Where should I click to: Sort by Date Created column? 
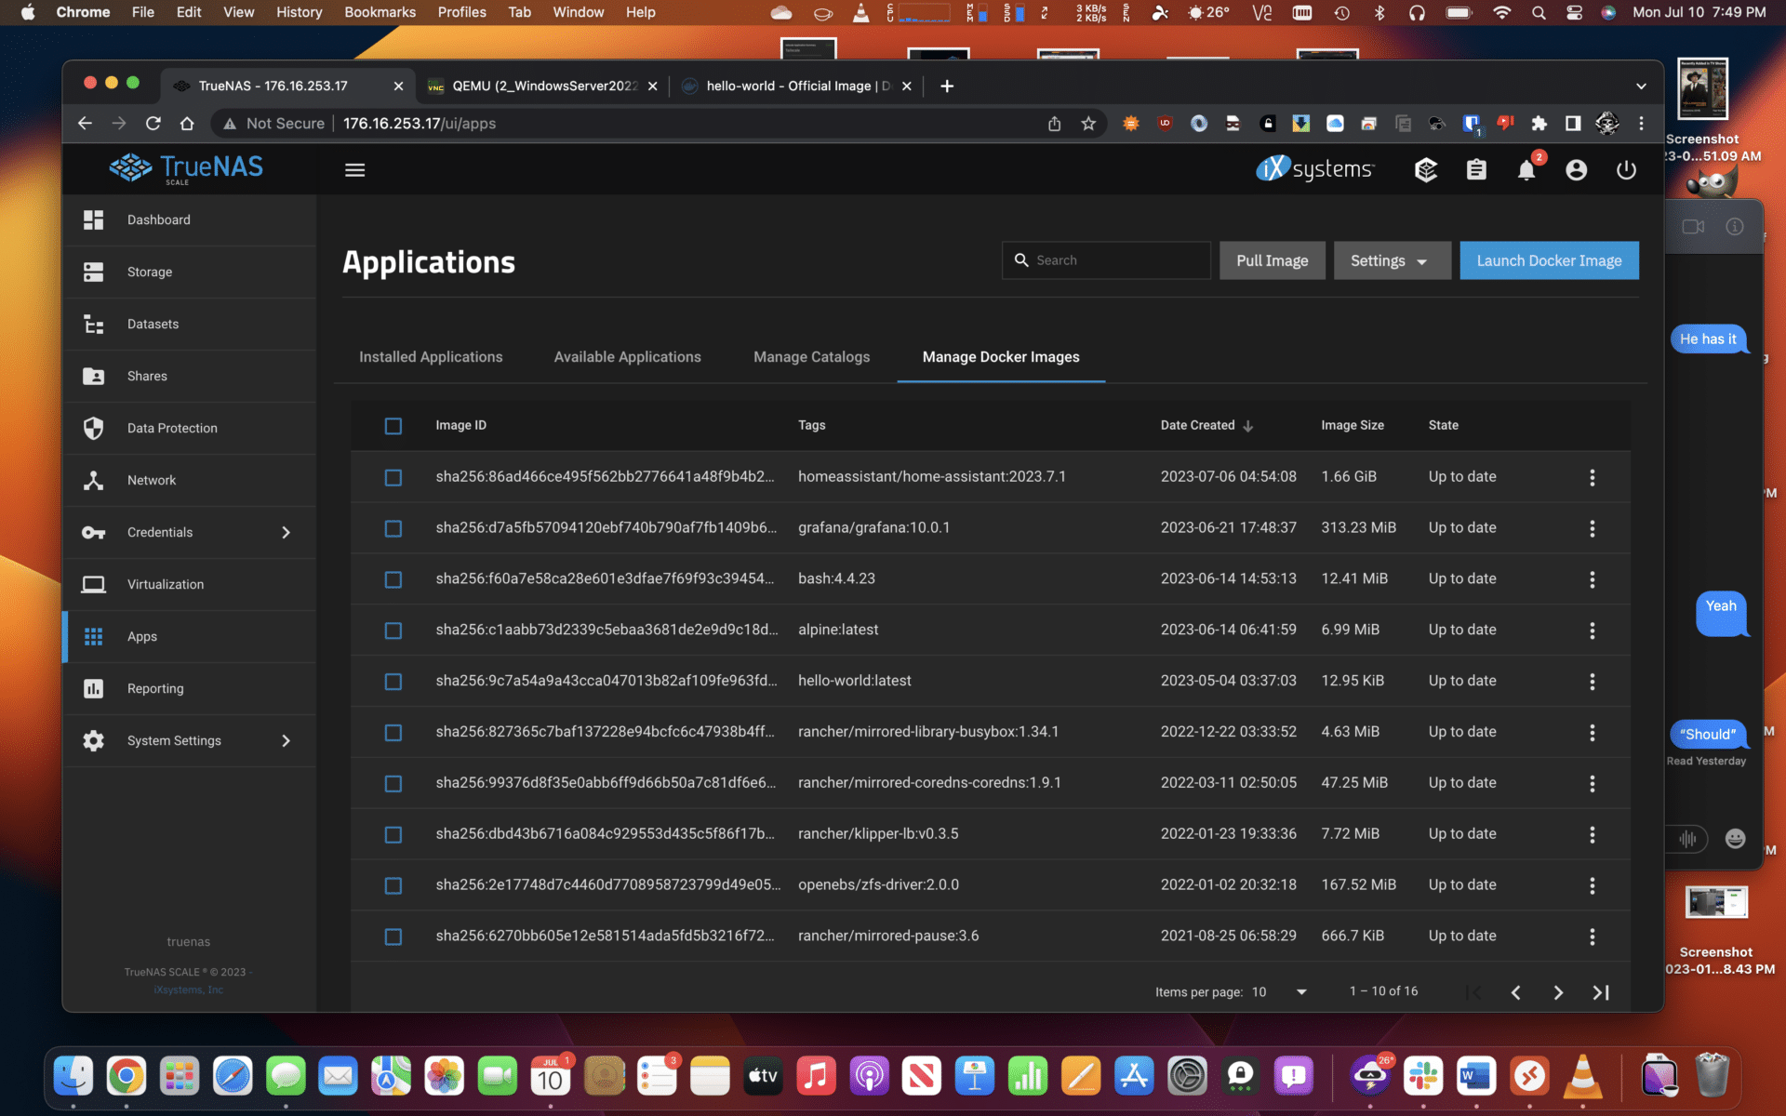[1206, 425]
